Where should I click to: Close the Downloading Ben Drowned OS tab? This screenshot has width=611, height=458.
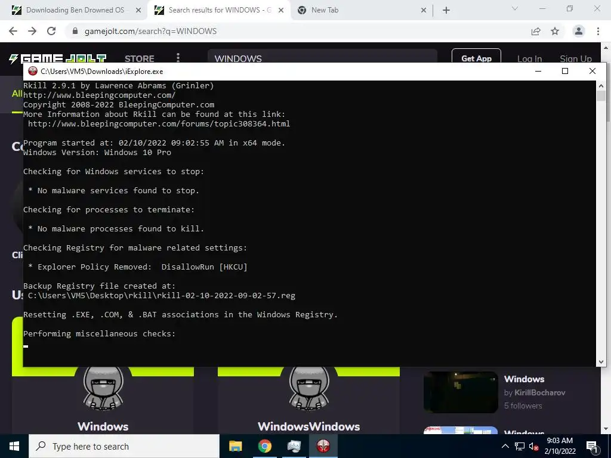pyautogui.click(x=138, y=10)
